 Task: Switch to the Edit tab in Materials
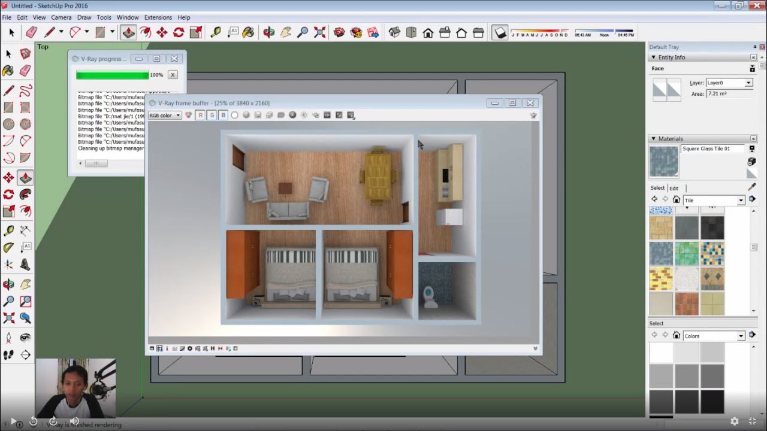coord(674,188)
